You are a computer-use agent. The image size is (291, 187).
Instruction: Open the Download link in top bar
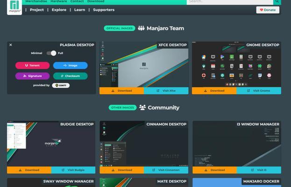[96, 1]
